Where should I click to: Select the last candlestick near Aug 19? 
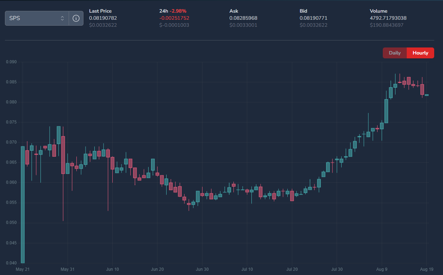(426, 95)
